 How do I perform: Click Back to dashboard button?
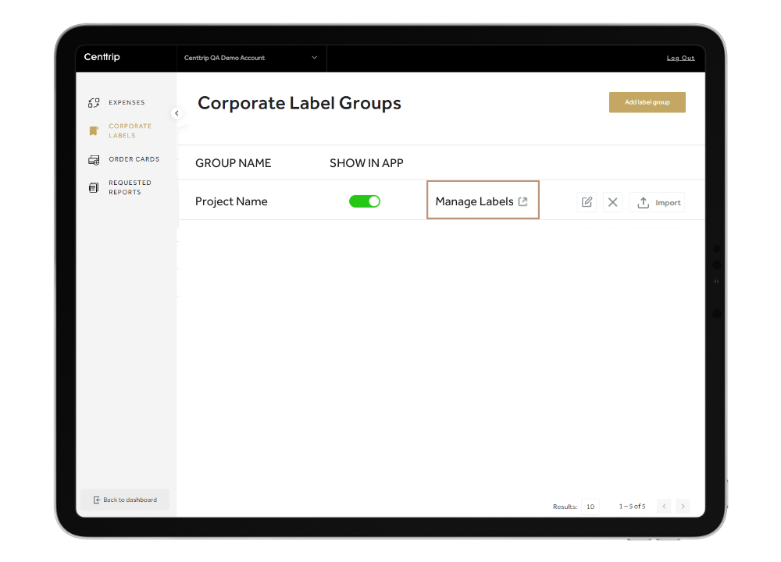tap(125, 500)
